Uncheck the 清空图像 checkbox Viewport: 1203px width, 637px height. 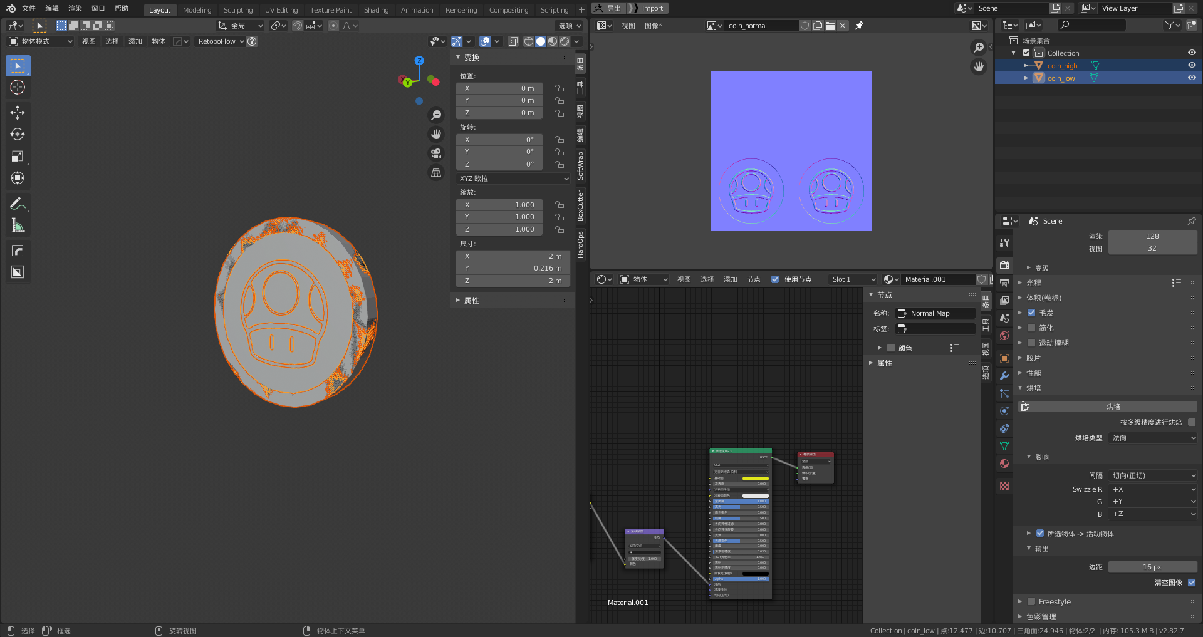point(1192,583)
